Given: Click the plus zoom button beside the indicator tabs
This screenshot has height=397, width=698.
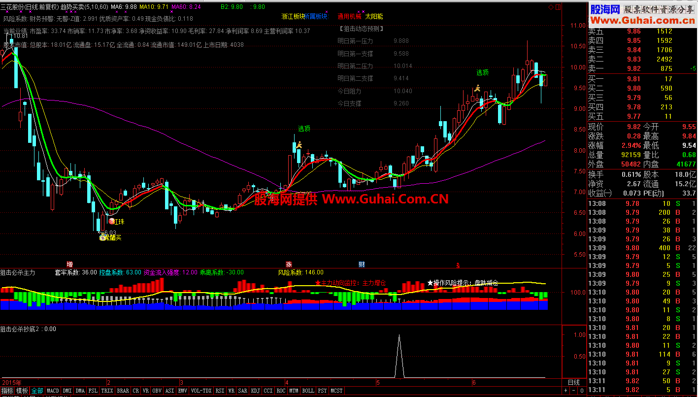Looking at the screenshot, I should 565,391.
